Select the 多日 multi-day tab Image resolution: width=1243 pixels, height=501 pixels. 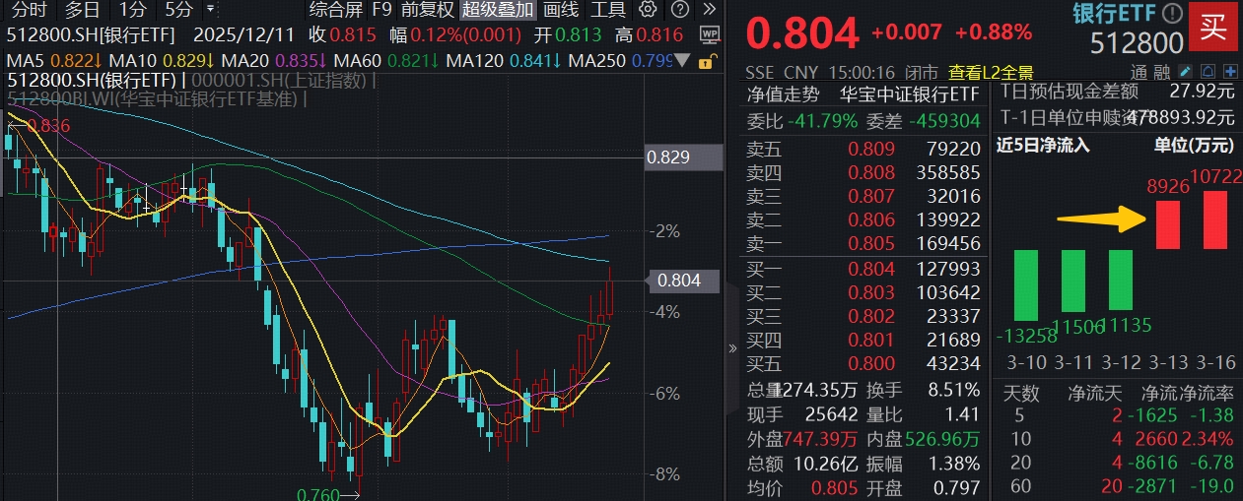82,11
